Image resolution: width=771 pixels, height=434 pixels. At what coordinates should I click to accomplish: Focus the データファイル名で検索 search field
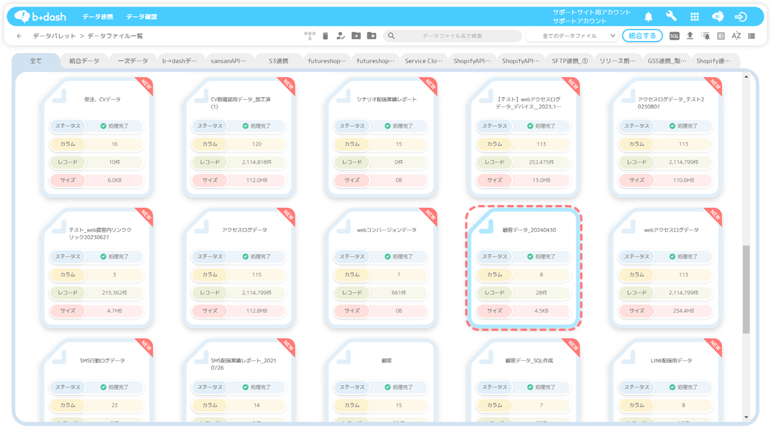pyautogui.click(x=452, y=36)
